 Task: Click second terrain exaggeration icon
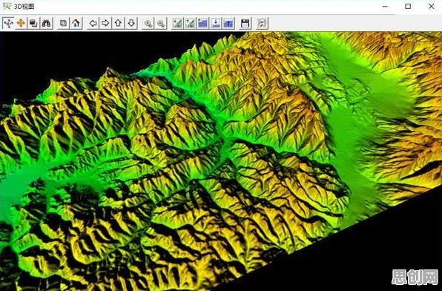coord(191,23)
